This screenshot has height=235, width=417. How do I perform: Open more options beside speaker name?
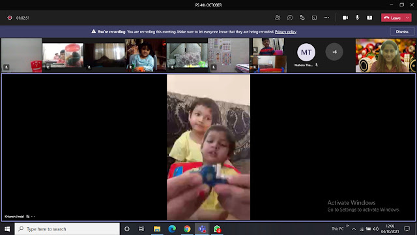33,216
